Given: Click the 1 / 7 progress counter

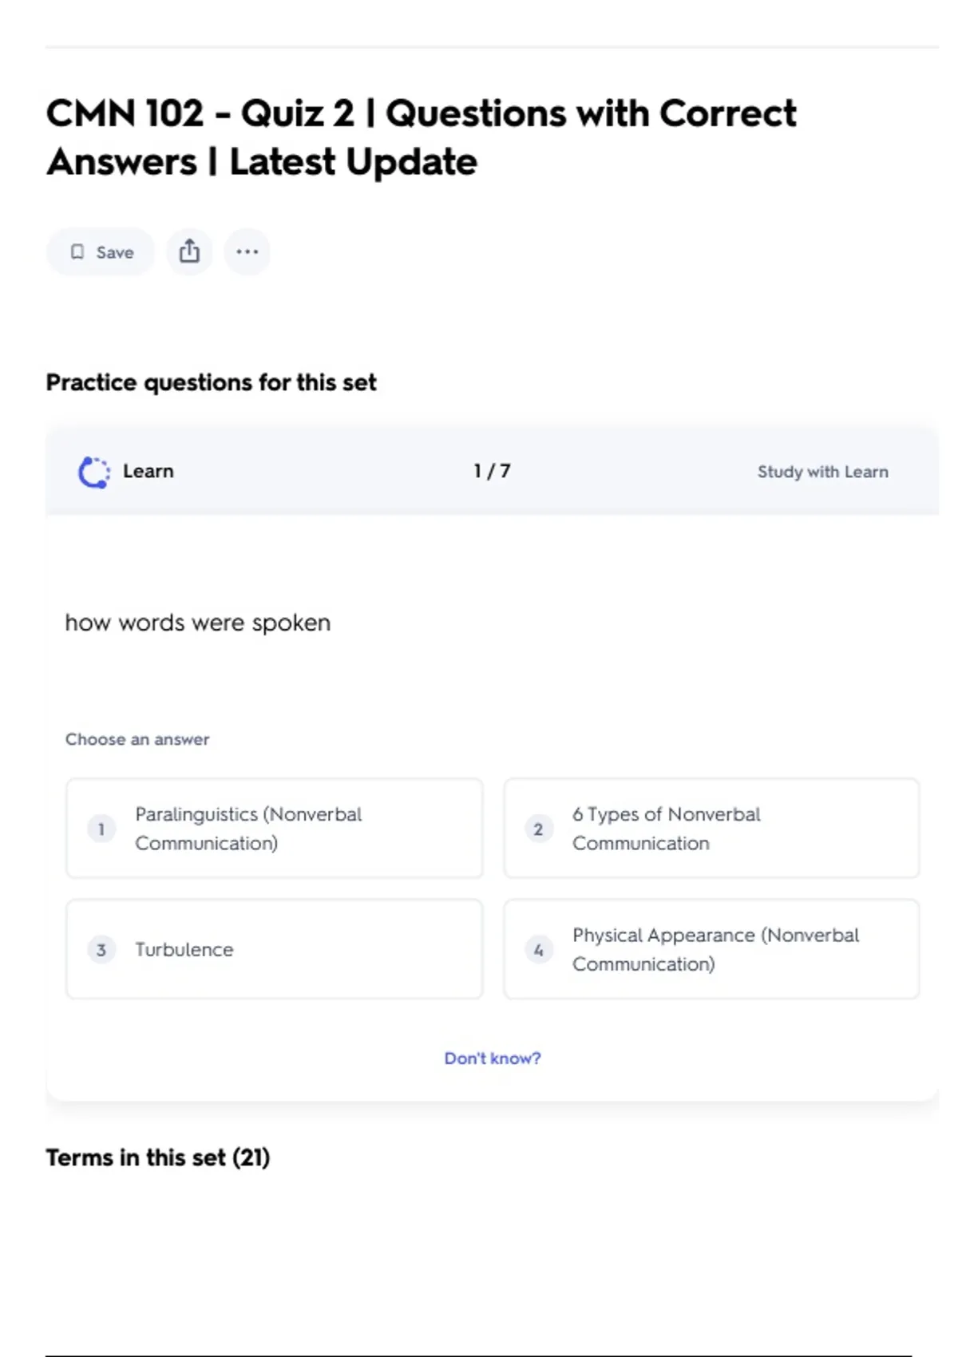Looking at the screenshot, I should [492, 471].
